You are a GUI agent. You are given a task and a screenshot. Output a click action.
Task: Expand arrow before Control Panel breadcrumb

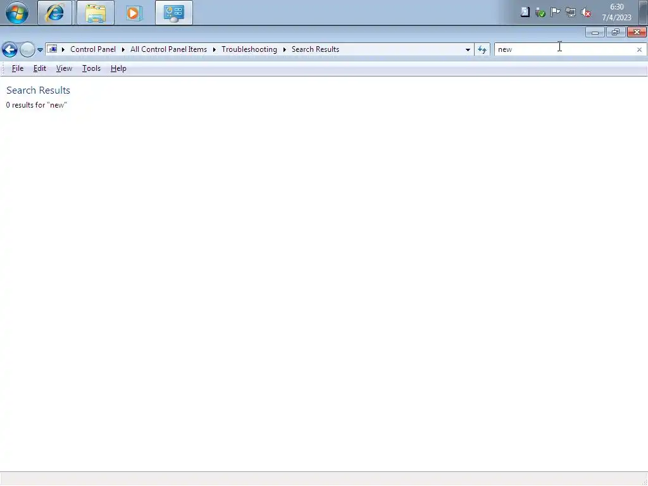(63, 49)
